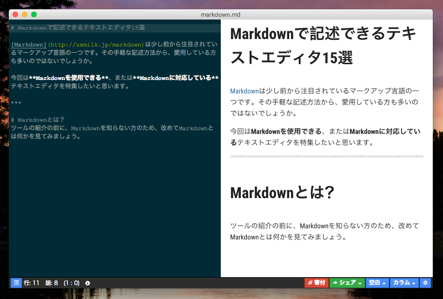This screenshot has height=299, width=443.
Task: Click the URL http://uxmilk.jp/markdown in editor
Action: (96, 45)
